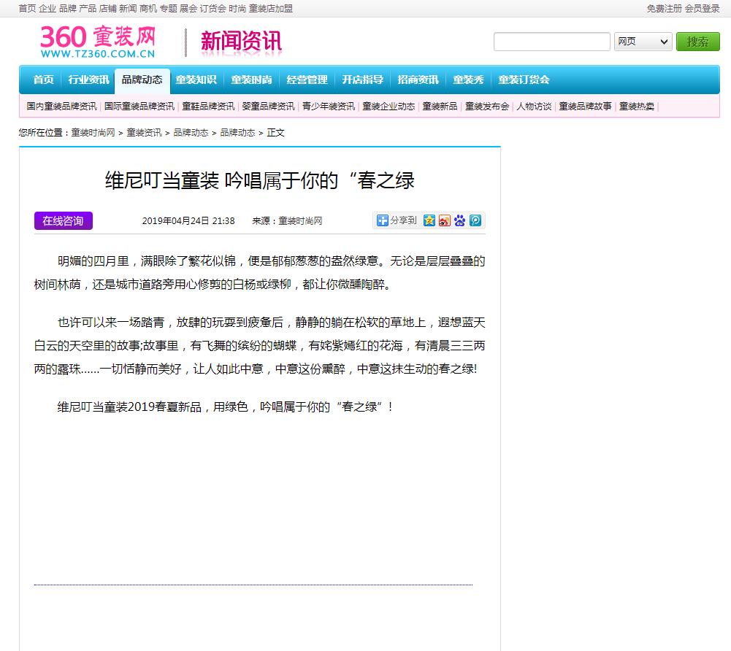Viewport: 731px width, 651px height.
Task: Click the 童装新品 sub-menu link
Action: [440, 107]
